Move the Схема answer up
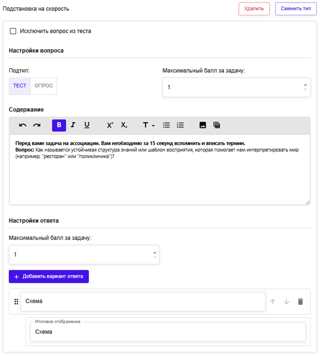 click(x=273, y=302)
